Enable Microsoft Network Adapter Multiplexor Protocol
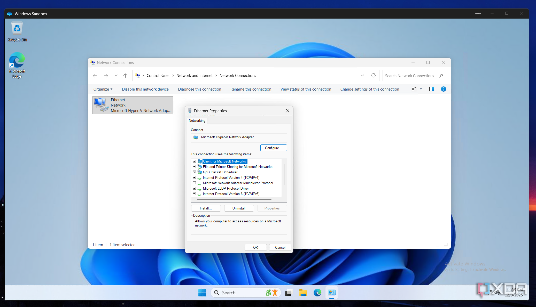The image size is (536, 307). 195,183
